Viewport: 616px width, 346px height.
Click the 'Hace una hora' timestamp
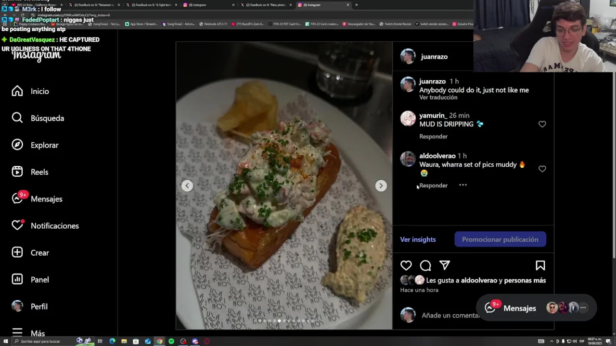419,290
